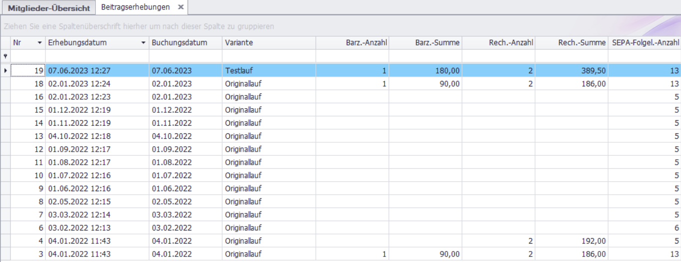This screenshot has width=681, height=262.
Task: Click the Rech.-Anzahl column header
Action: point(498,43)
